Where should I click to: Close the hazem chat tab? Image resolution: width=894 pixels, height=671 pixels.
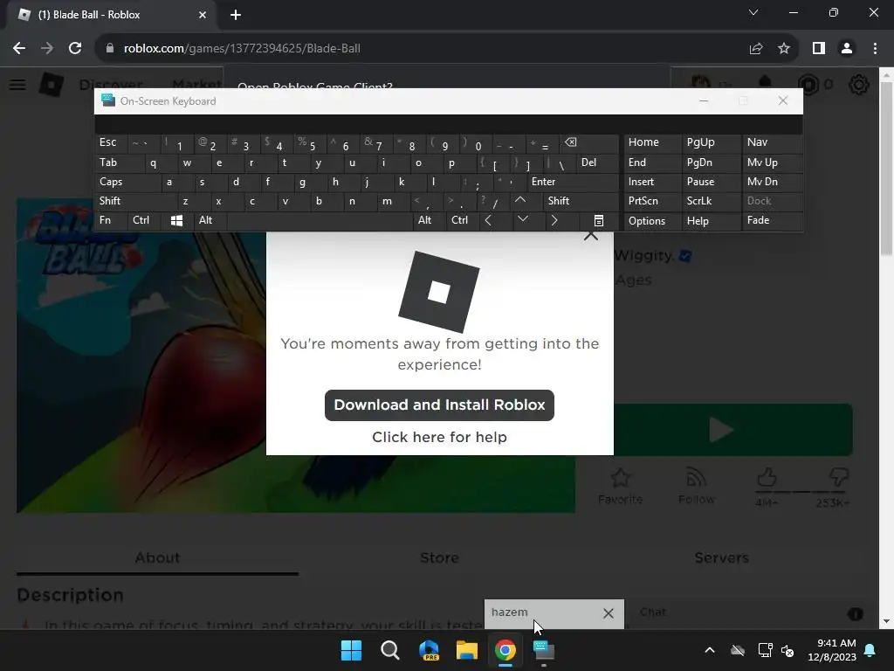[x=609, y=612]
